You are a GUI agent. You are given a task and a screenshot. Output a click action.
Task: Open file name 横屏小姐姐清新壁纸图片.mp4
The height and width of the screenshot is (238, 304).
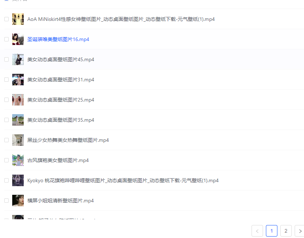60,201
